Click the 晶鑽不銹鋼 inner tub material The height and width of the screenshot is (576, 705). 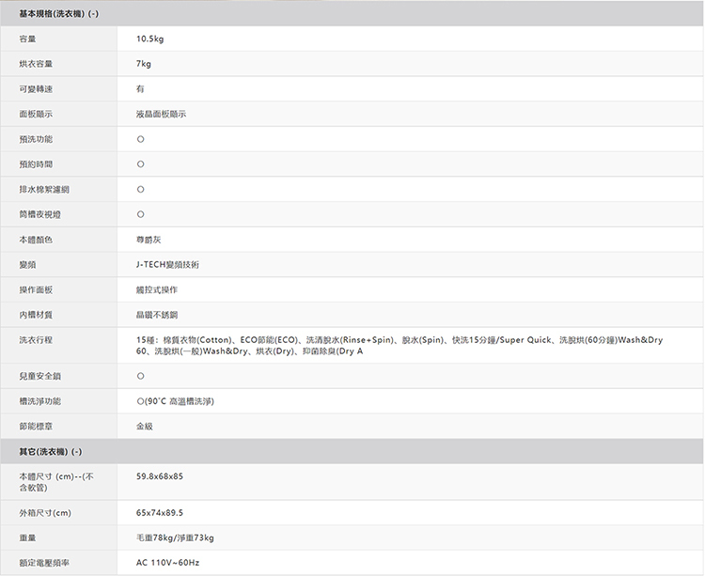coord(156,316)
